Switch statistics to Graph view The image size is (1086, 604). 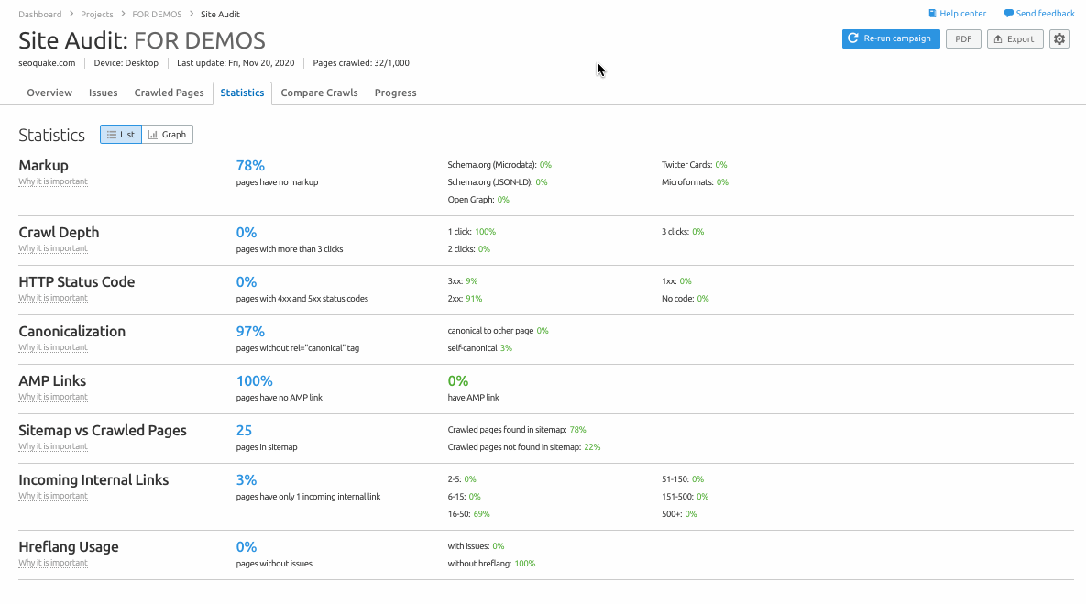168,135
